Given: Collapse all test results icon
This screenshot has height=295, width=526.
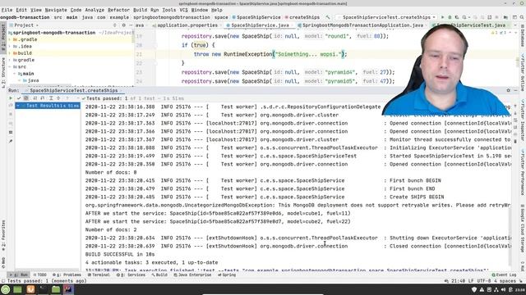Looking at the screenshot, I should [x=58, y=98].
